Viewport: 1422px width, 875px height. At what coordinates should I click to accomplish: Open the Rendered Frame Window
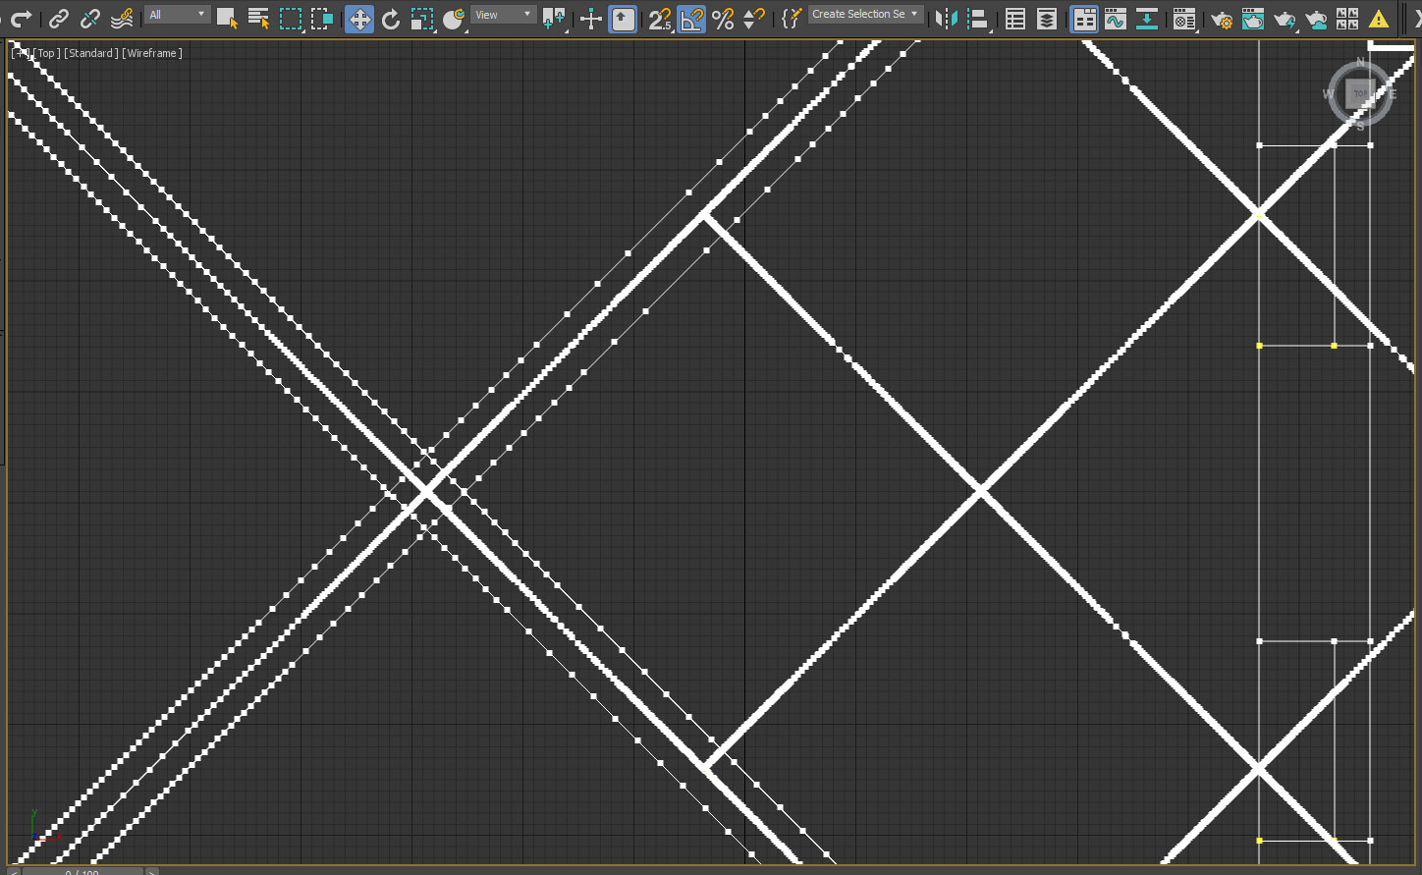tap(1253, 18)
